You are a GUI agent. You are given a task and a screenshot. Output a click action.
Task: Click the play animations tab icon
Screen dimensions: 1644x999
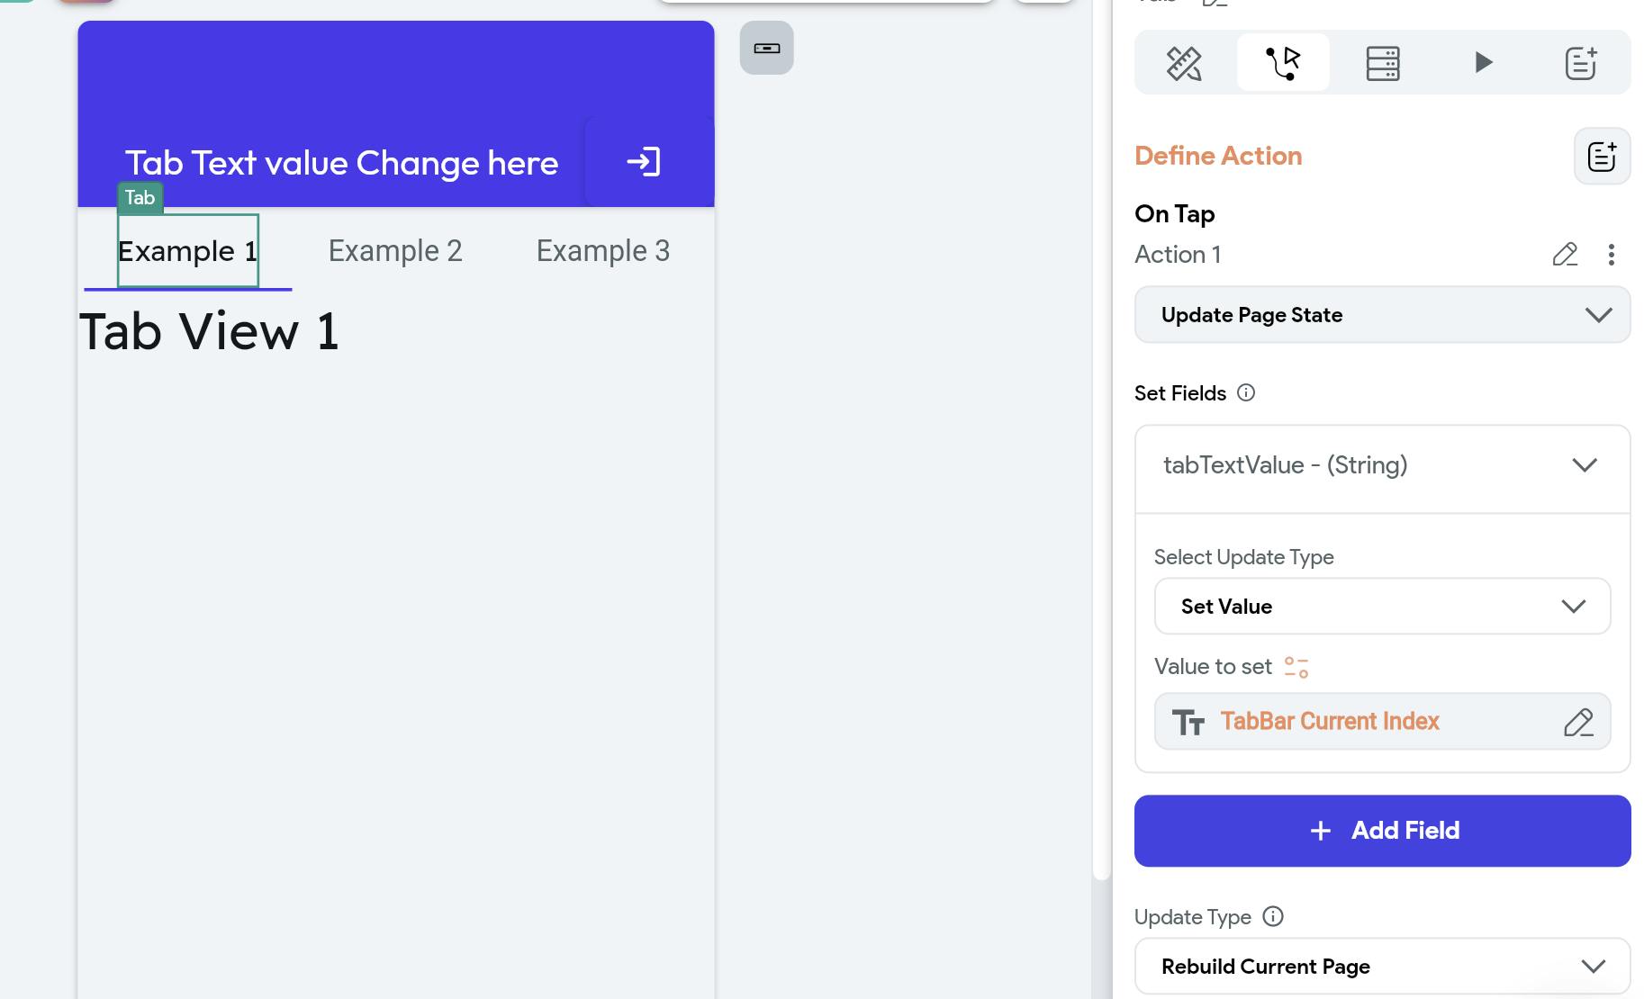click(1483, 63)
